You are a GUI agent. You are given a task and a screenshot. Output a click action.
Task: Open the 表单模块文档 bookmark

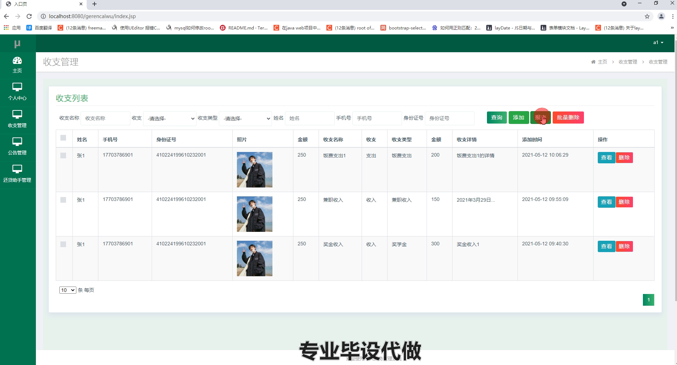click(x=565, y=28)
